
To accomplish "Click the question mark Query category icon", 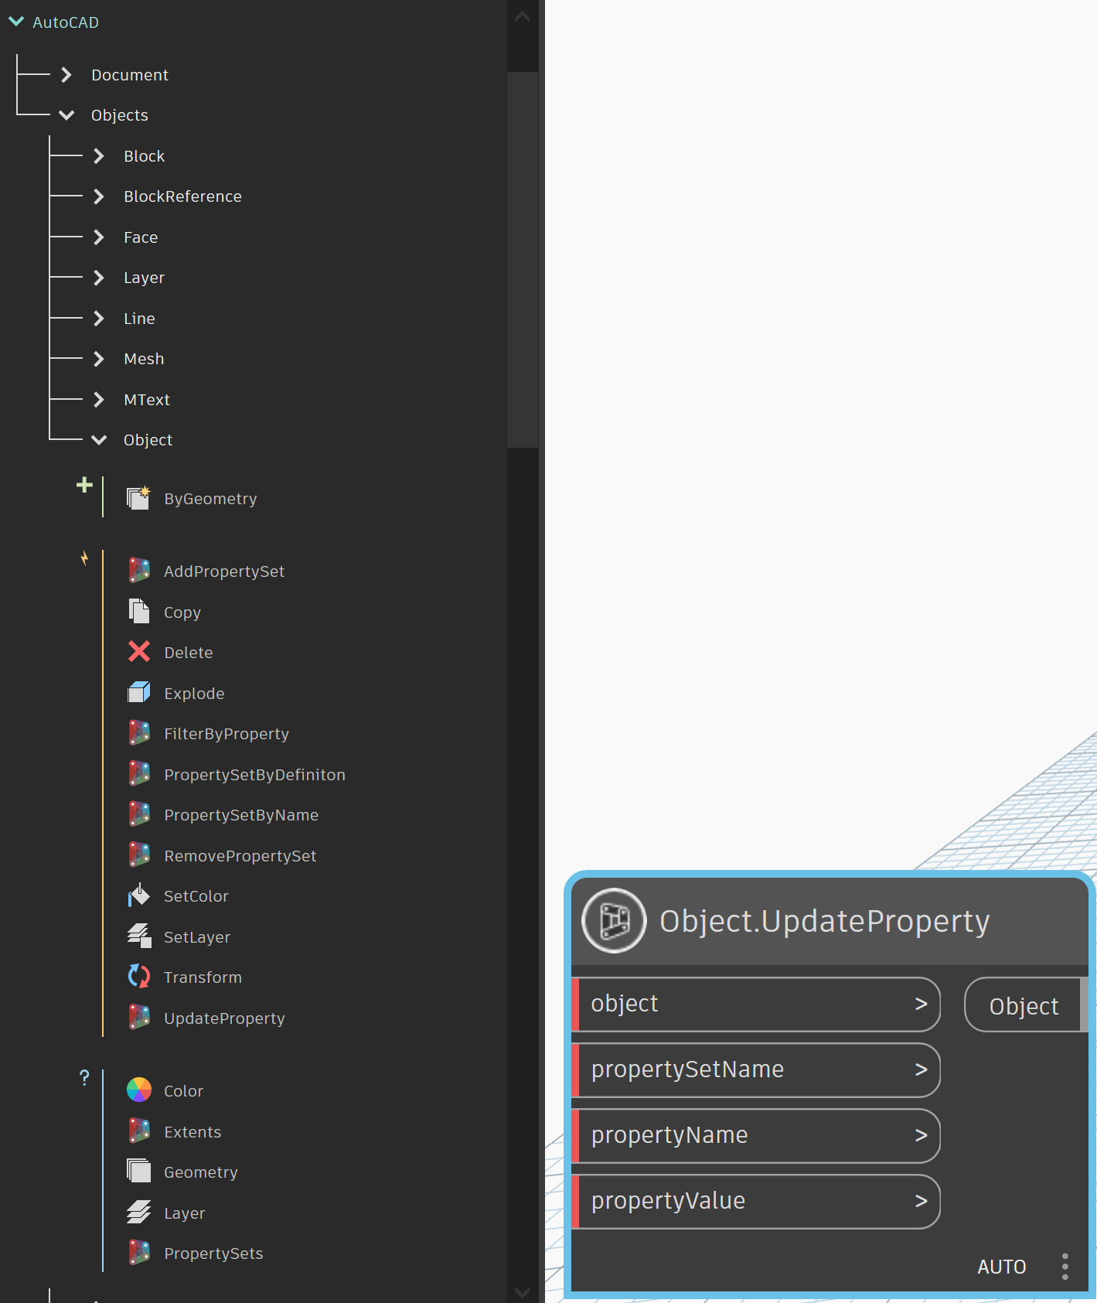I will tap(84, 1077).
